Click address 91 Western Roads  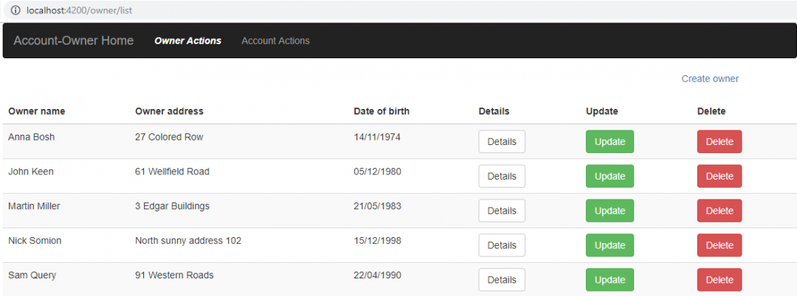(x=174, y=275)
